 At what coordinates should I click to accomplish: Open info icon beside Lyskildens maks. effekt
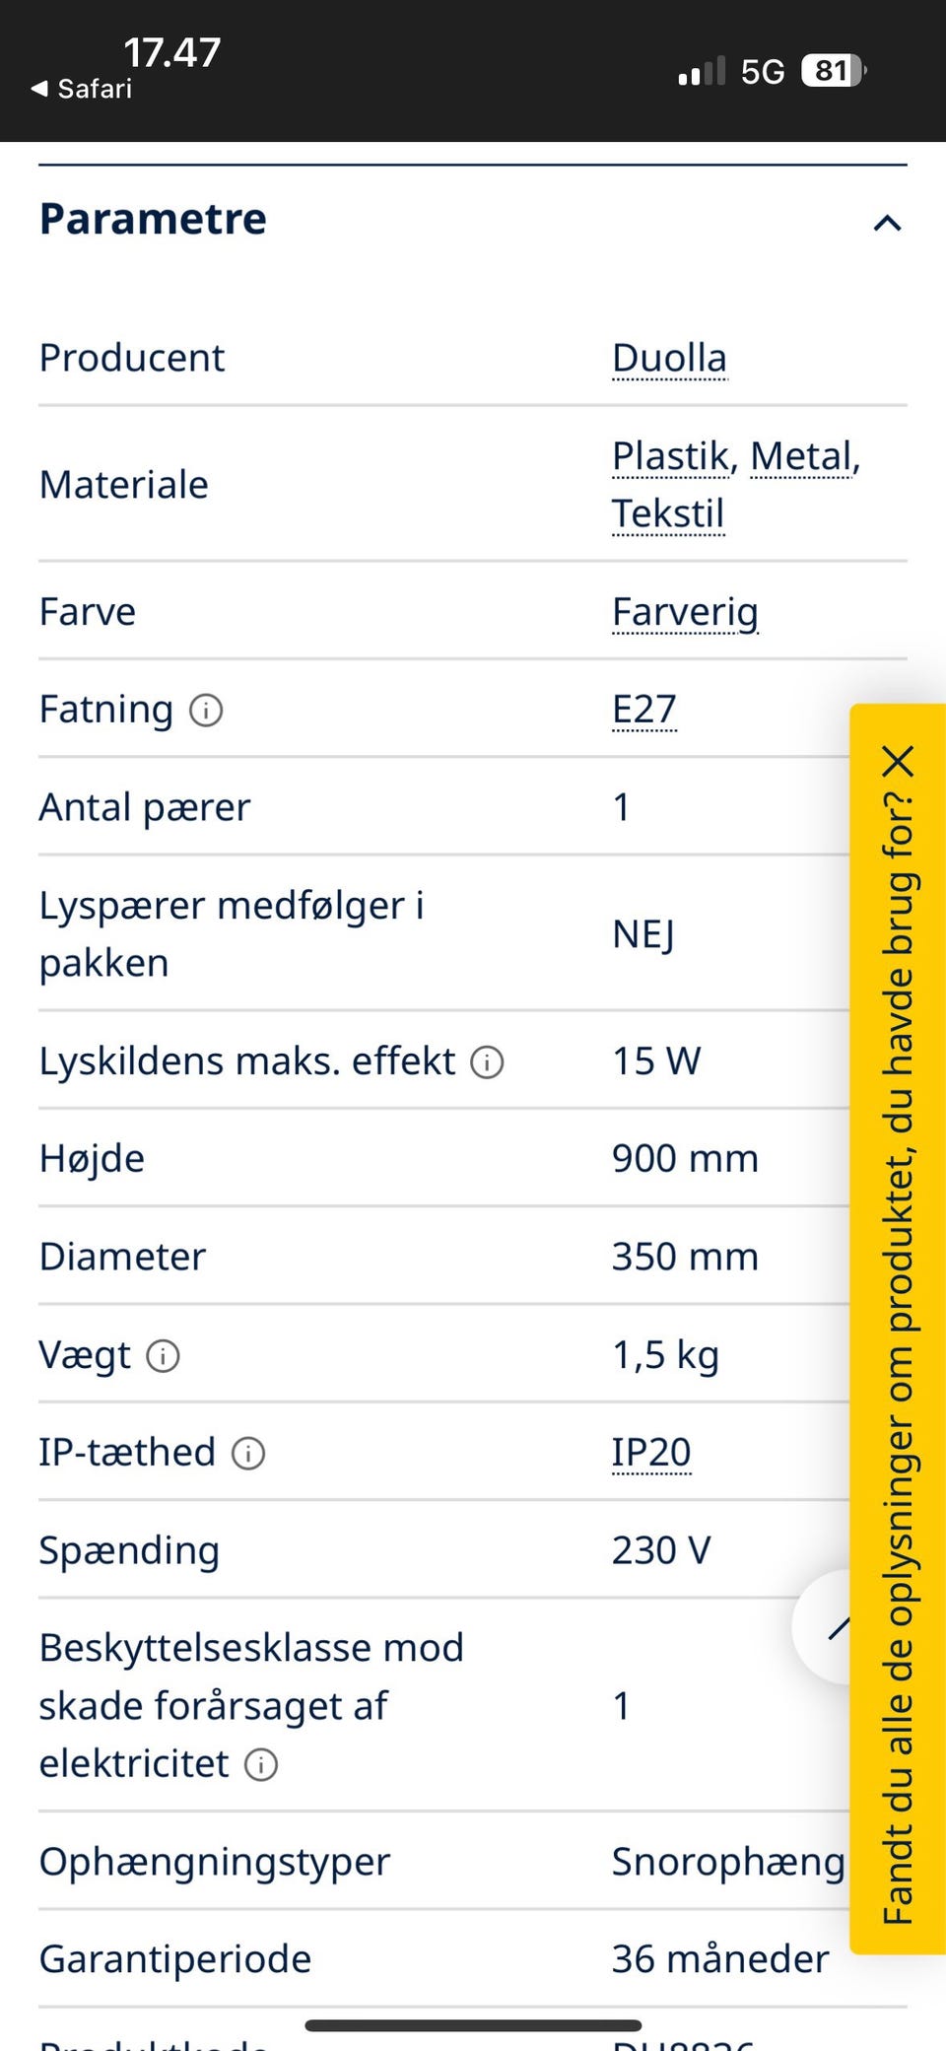coord(487,1062)
